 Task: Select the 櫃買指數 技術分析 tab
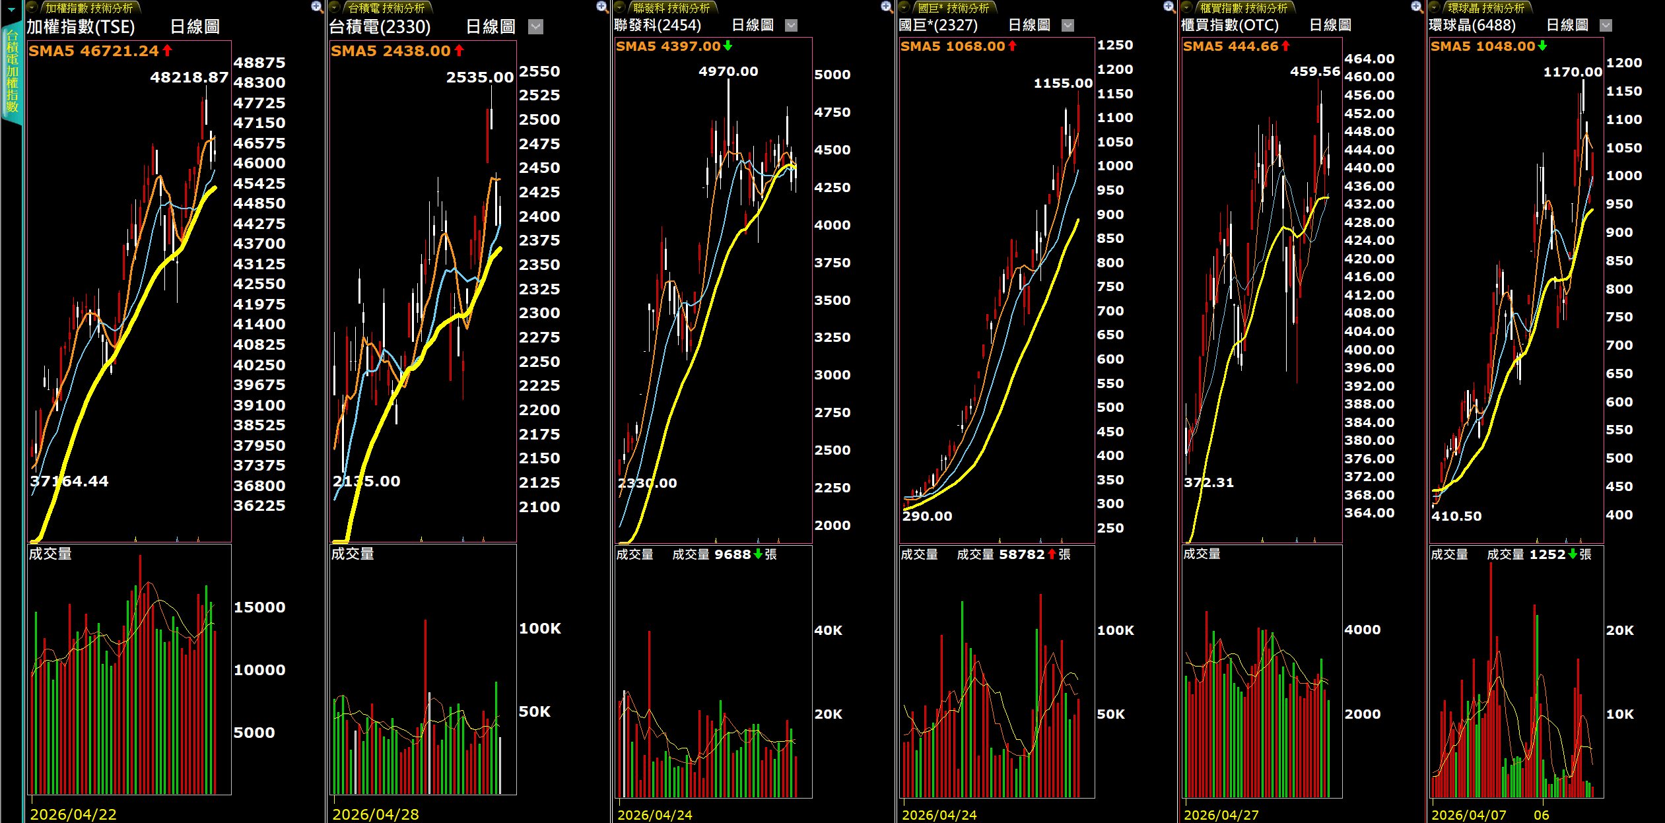click(1244, 8)
